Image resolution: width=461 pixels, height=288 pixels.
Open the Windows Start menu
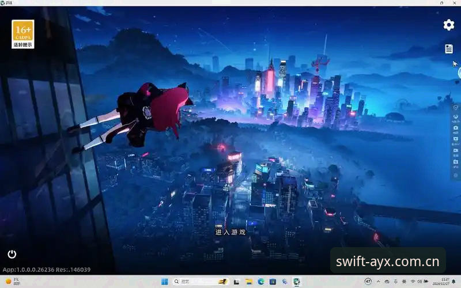(165, 282)
